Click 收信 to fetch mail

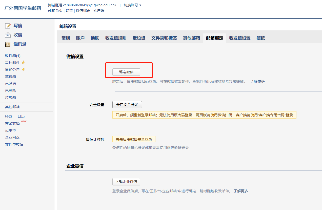18,35
